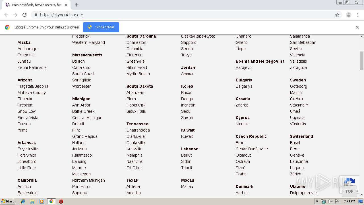Open the Sioux Falls link
Viewport: 364px width, 205px height.
(x=136, y=111)
